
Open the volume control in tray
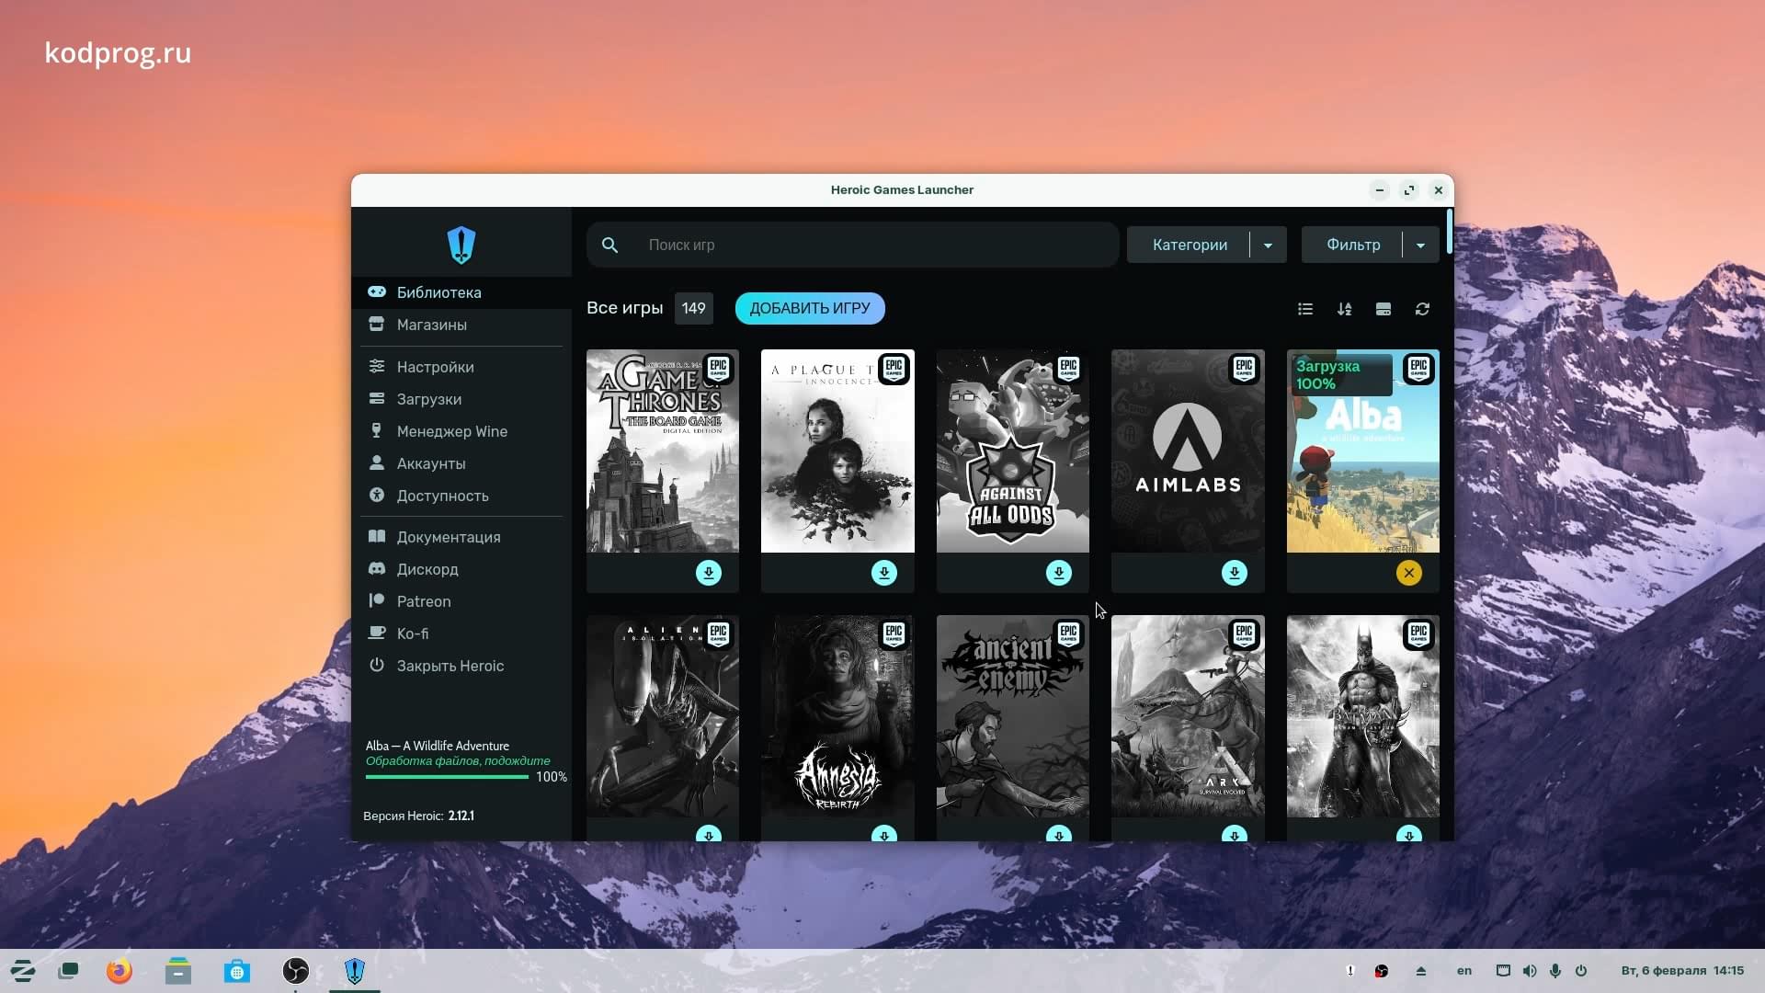point(1530,971)
